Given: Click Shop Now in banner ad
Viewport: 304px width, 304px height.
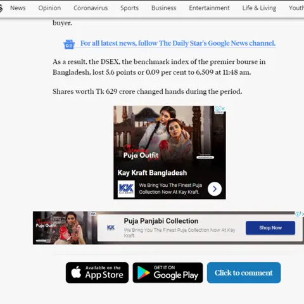Looking at the screenshot, I should [270, 228].
